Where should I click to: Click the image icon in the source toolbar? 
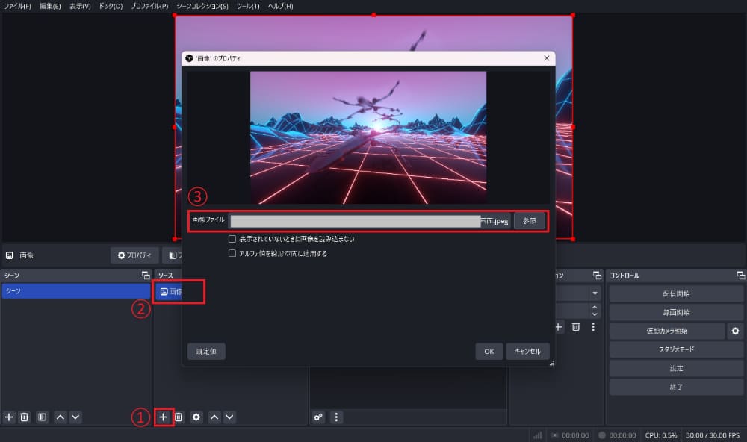click(10, 255)
